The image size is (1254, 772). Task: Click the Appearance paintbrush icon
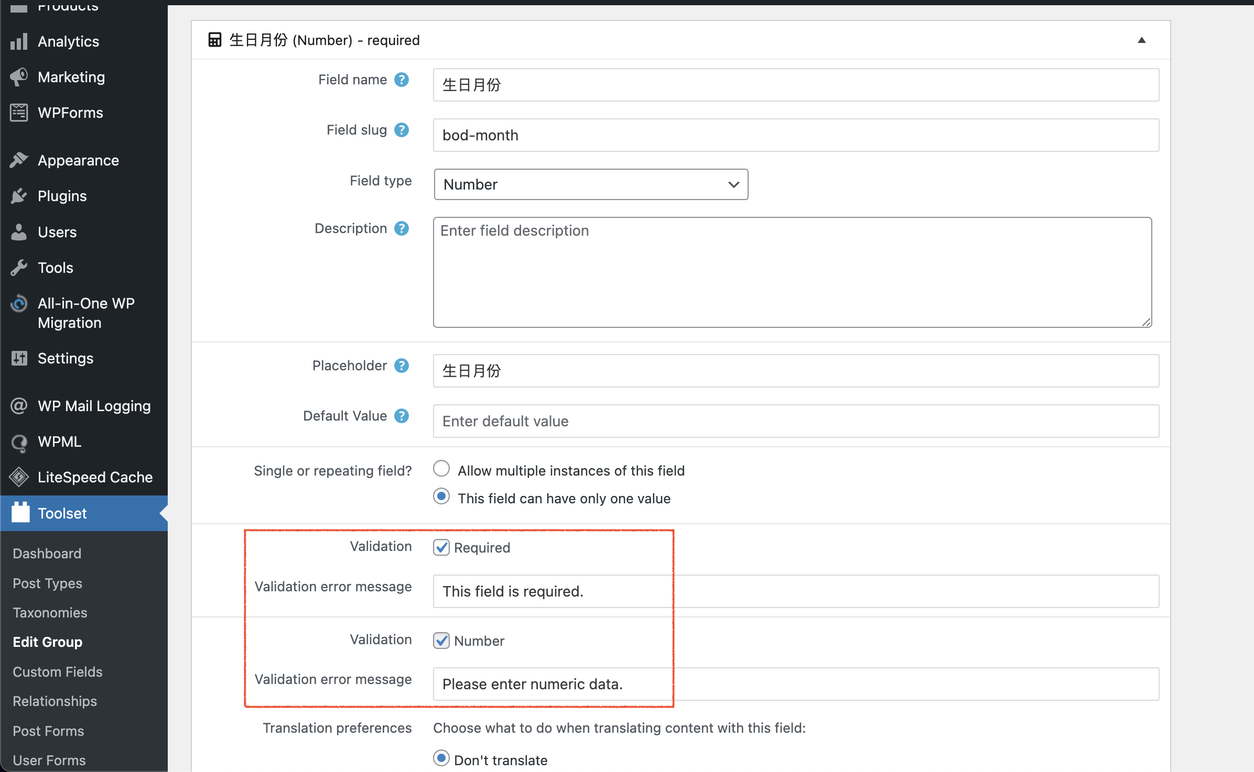pos(19,160)
